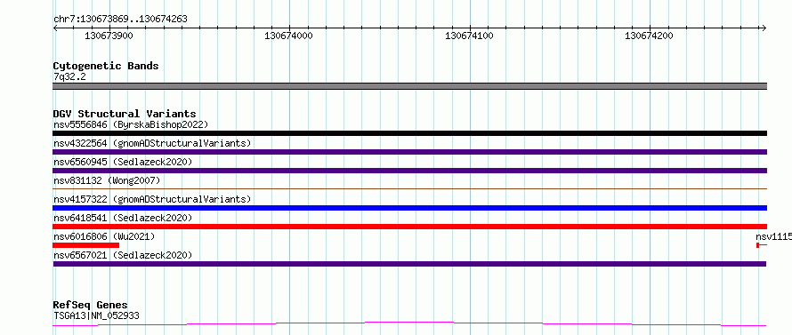Click the thin brown nsv831132 variant line
This screenshot has height=335, width=792.
click(409, 188)
